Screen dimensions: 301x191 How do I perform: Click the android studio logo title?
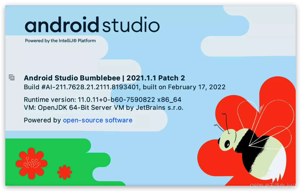pyautogui.click(x=92, y=25)
